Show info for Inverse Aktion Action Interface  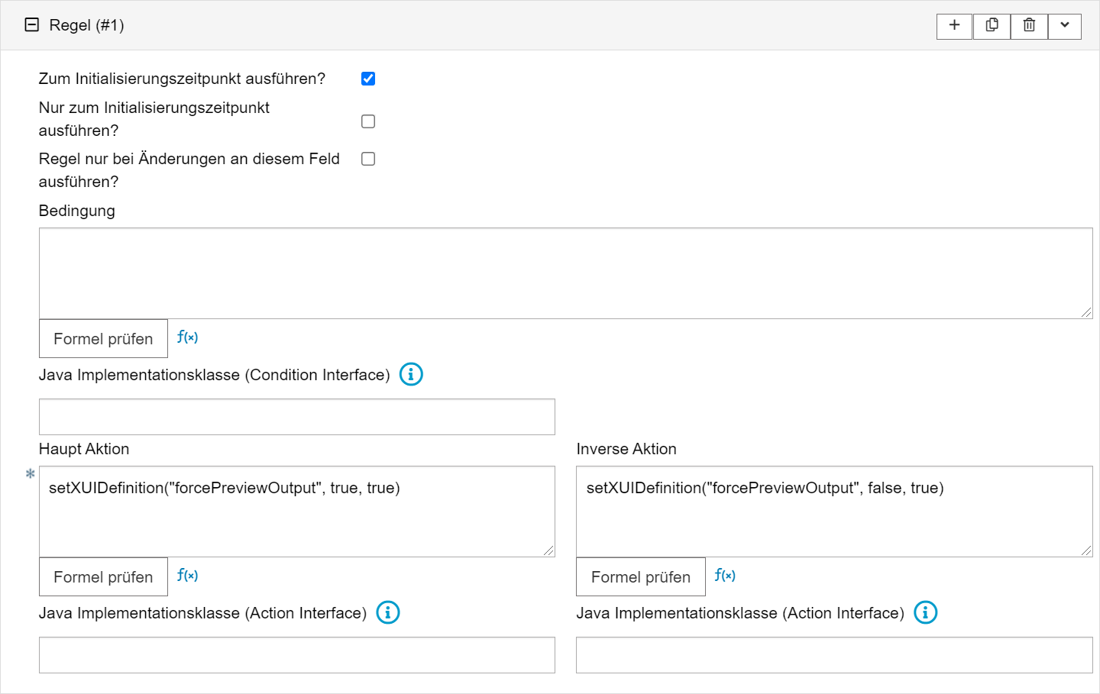coord(926,613)
